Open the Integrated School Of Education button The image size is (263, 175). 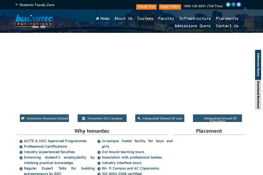click(x=217, y=118)
